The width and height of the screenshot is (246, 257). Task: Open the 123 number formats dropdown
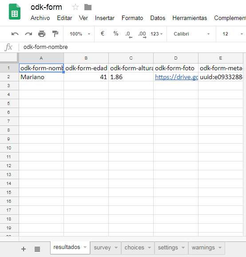156,34
